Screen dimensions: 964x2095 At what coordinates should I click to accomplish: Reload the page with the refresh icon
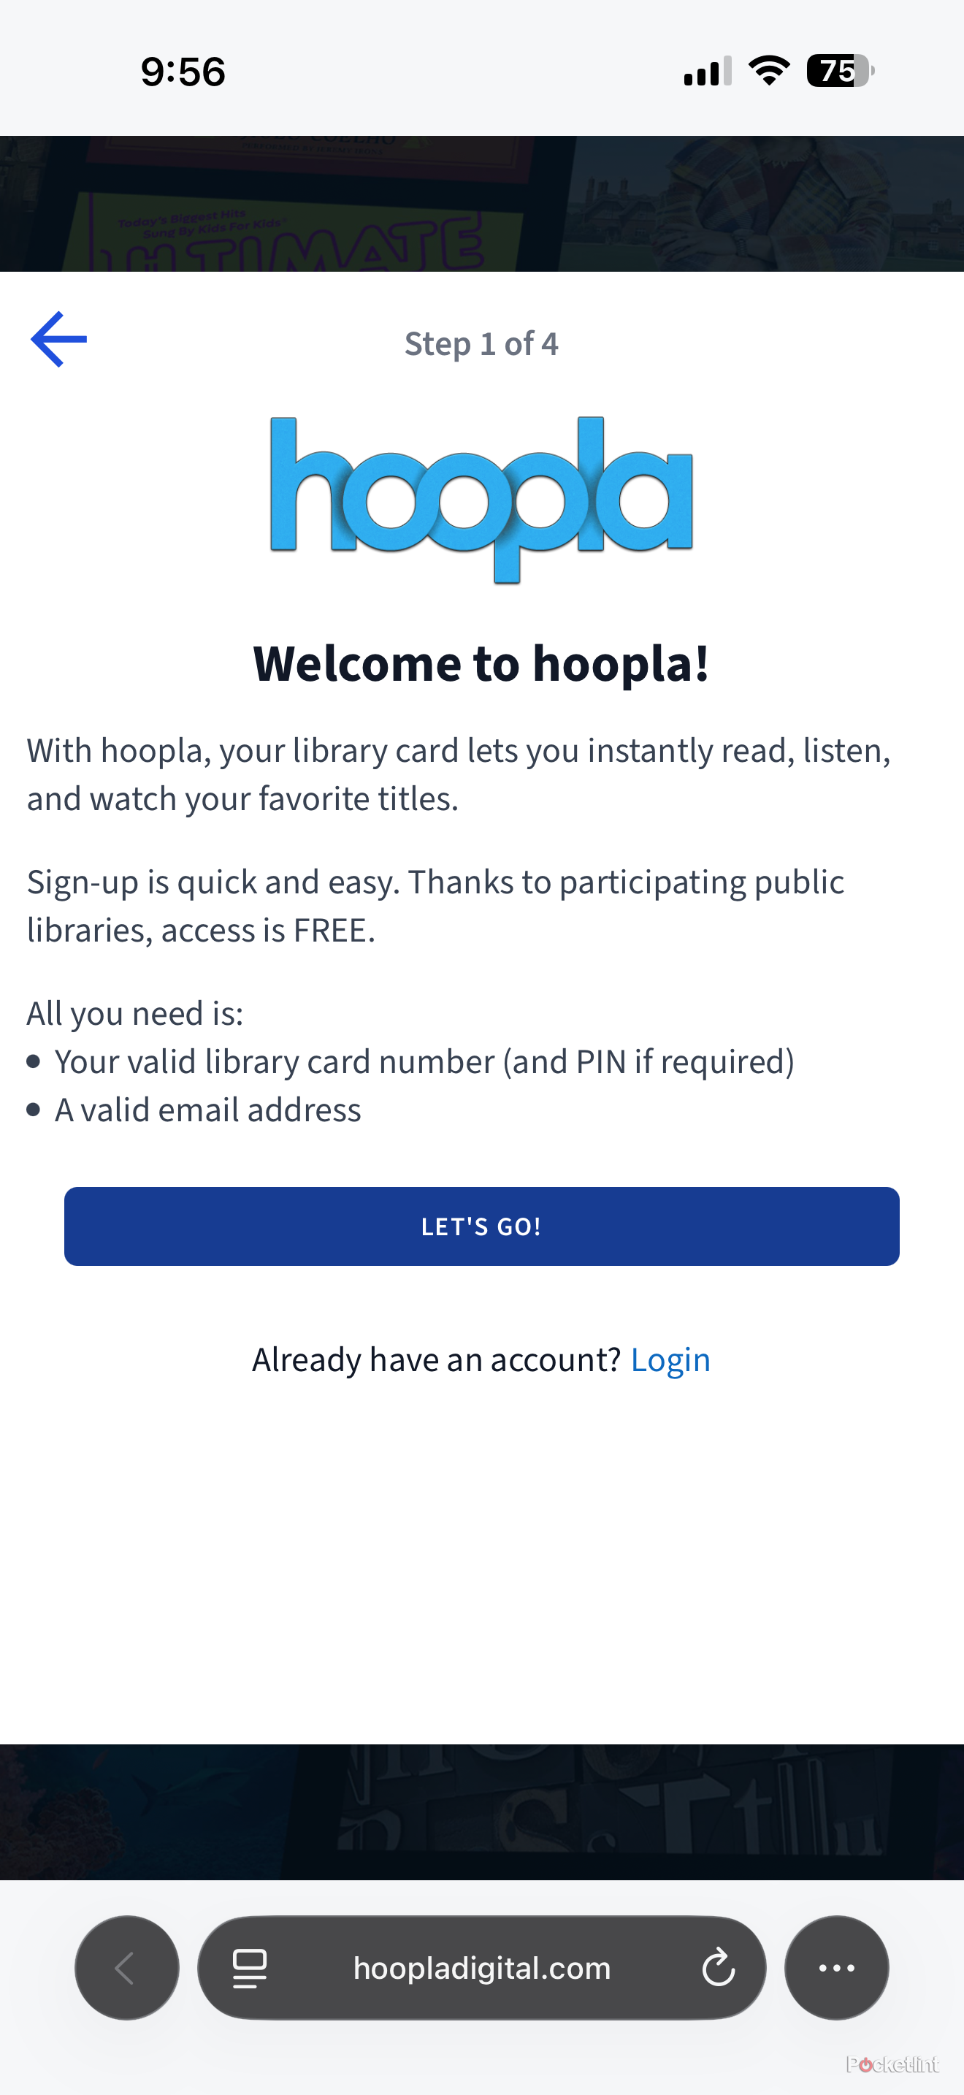point(719,1968)
